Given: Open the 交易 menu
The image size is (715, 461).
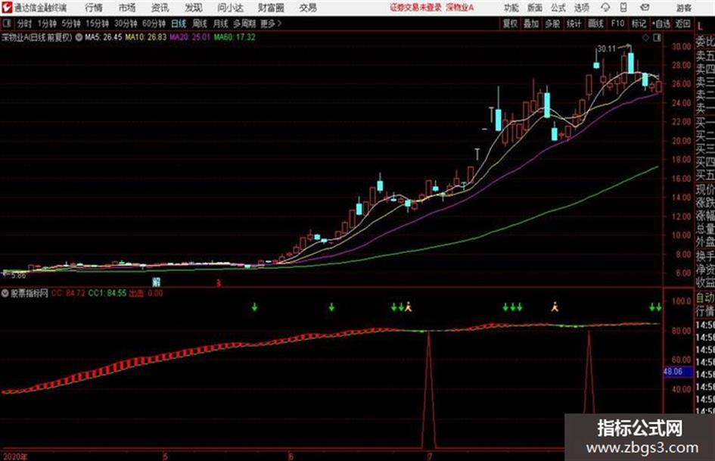Looking at the screenshot, I should click(x=308, y=8).
